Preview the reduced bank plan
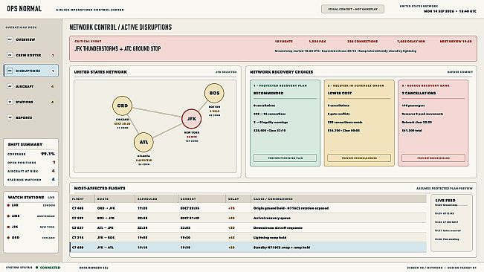 pos(433,158)
